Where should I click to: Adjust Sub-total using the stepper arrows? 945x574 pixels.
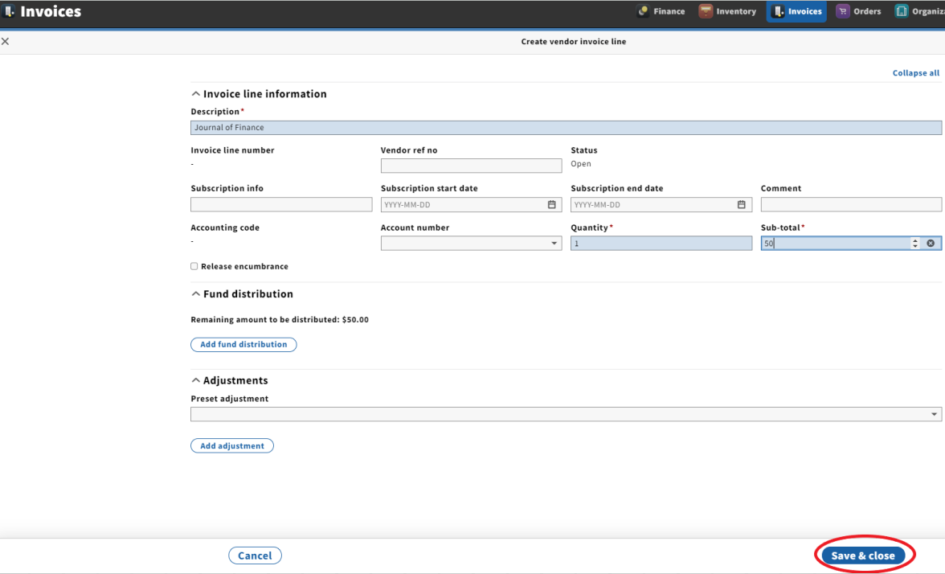point(914,243)
